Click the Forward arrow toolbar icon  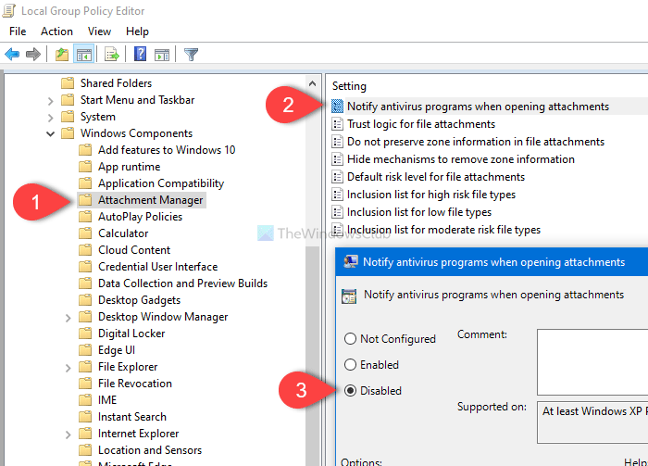[x=33, y=54]
